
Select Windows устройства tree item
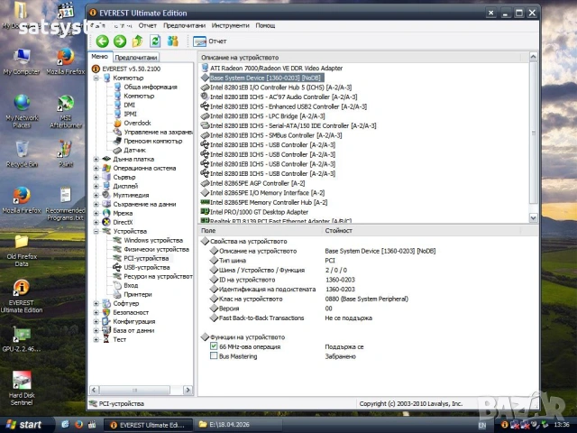pos(153,241)
